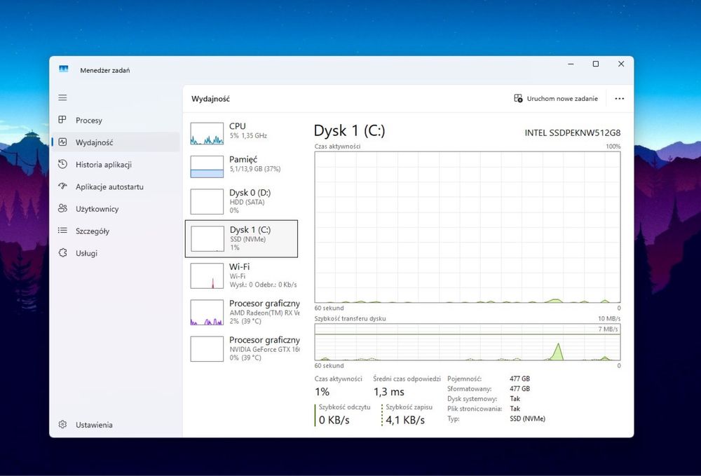Open Ustawienia settings page

click(116, 425)
